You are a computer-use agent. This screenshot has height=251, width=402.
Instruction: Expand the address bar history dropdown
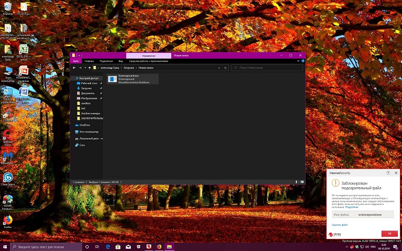219,67
